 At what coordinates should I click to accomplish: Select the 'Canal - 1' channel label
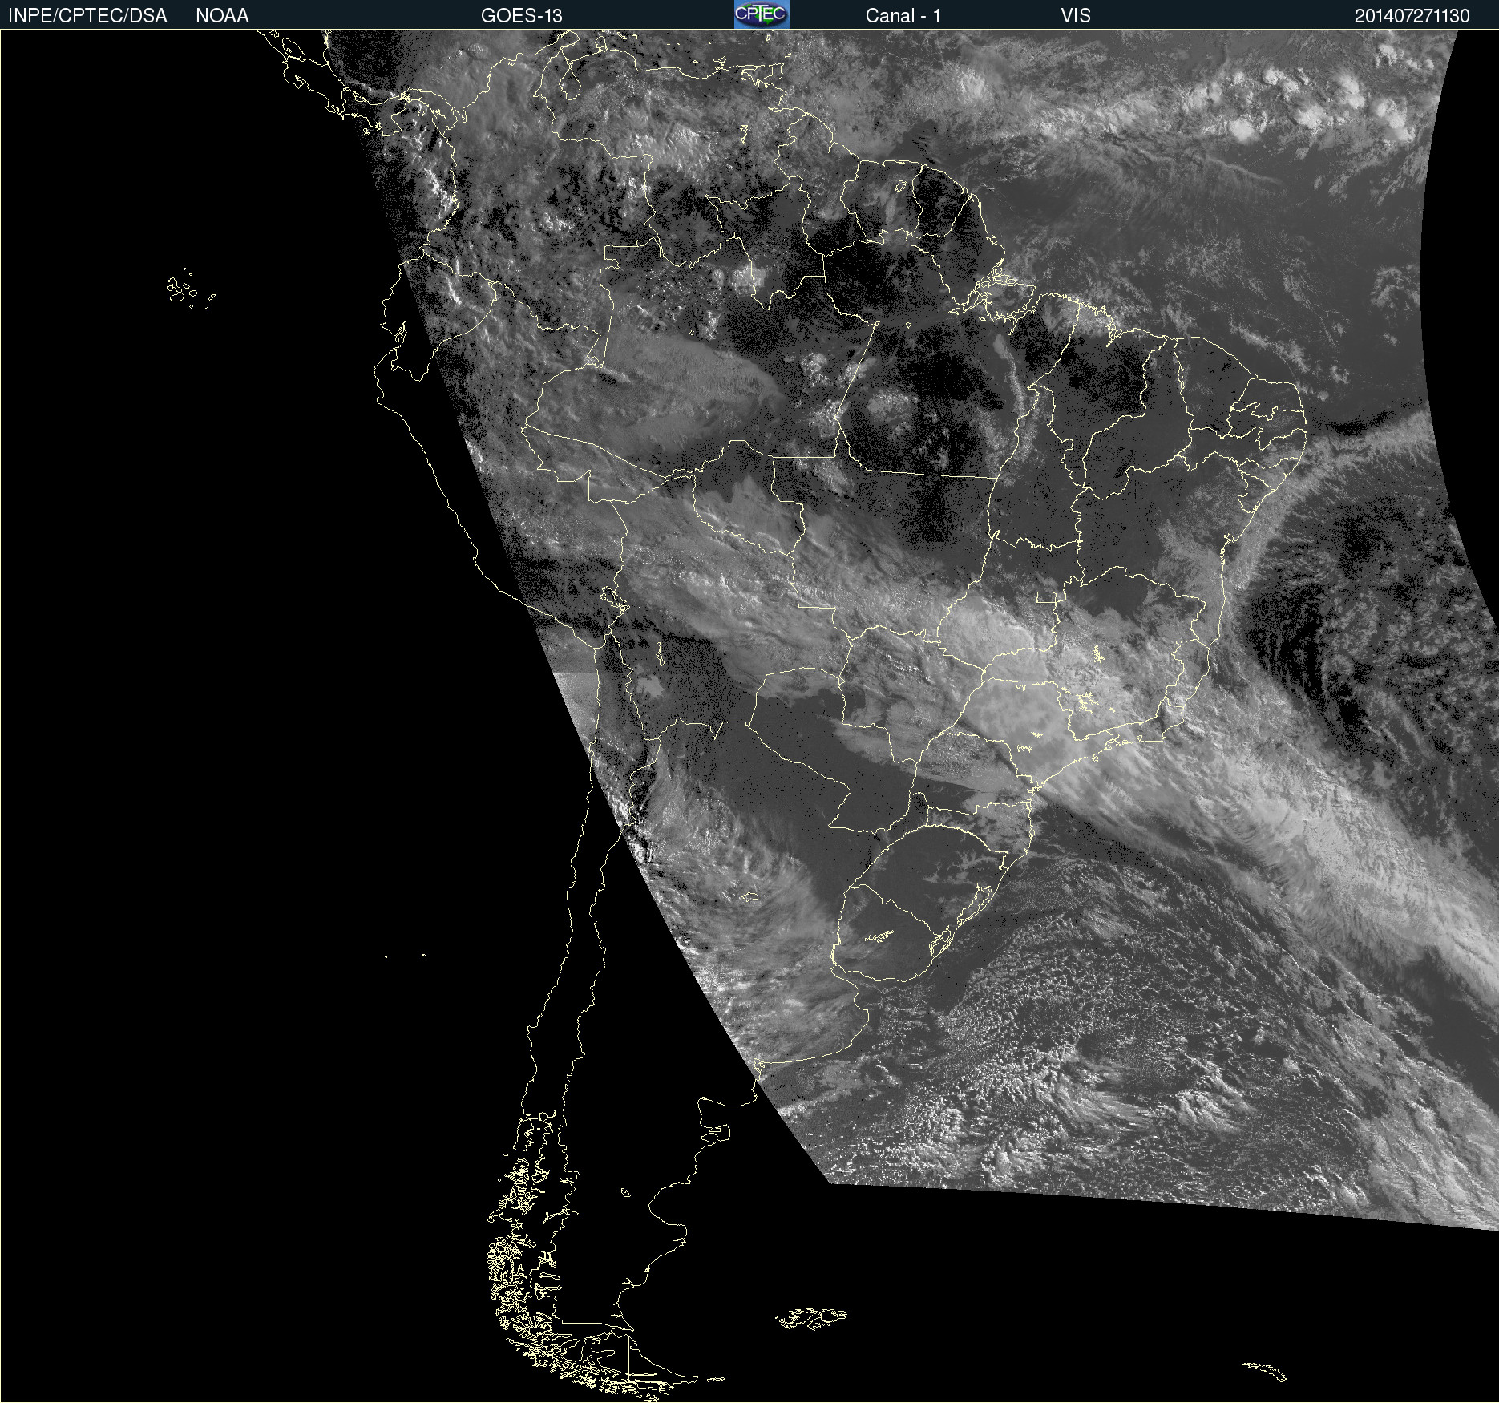pos(903,16)
